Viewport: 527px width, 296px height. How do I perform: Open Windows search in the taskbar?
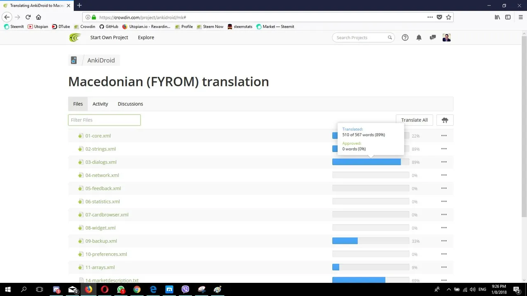pos(24,289)
